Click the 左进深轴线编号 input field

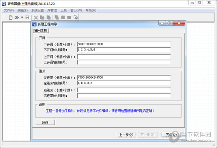click(124, 83)
